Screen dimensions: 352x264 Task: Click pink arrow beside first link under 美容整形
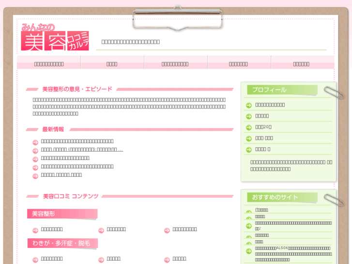click(35, 230)
